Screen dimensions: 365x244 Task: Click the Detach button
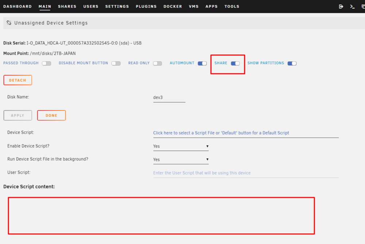pos(18,80)
